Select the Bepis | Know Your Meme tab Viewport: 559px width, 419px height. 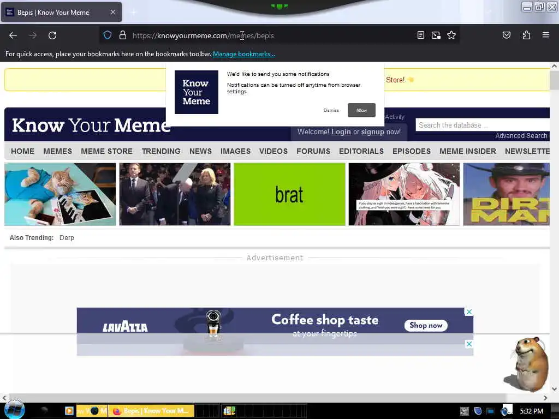[x=61, y=12]
